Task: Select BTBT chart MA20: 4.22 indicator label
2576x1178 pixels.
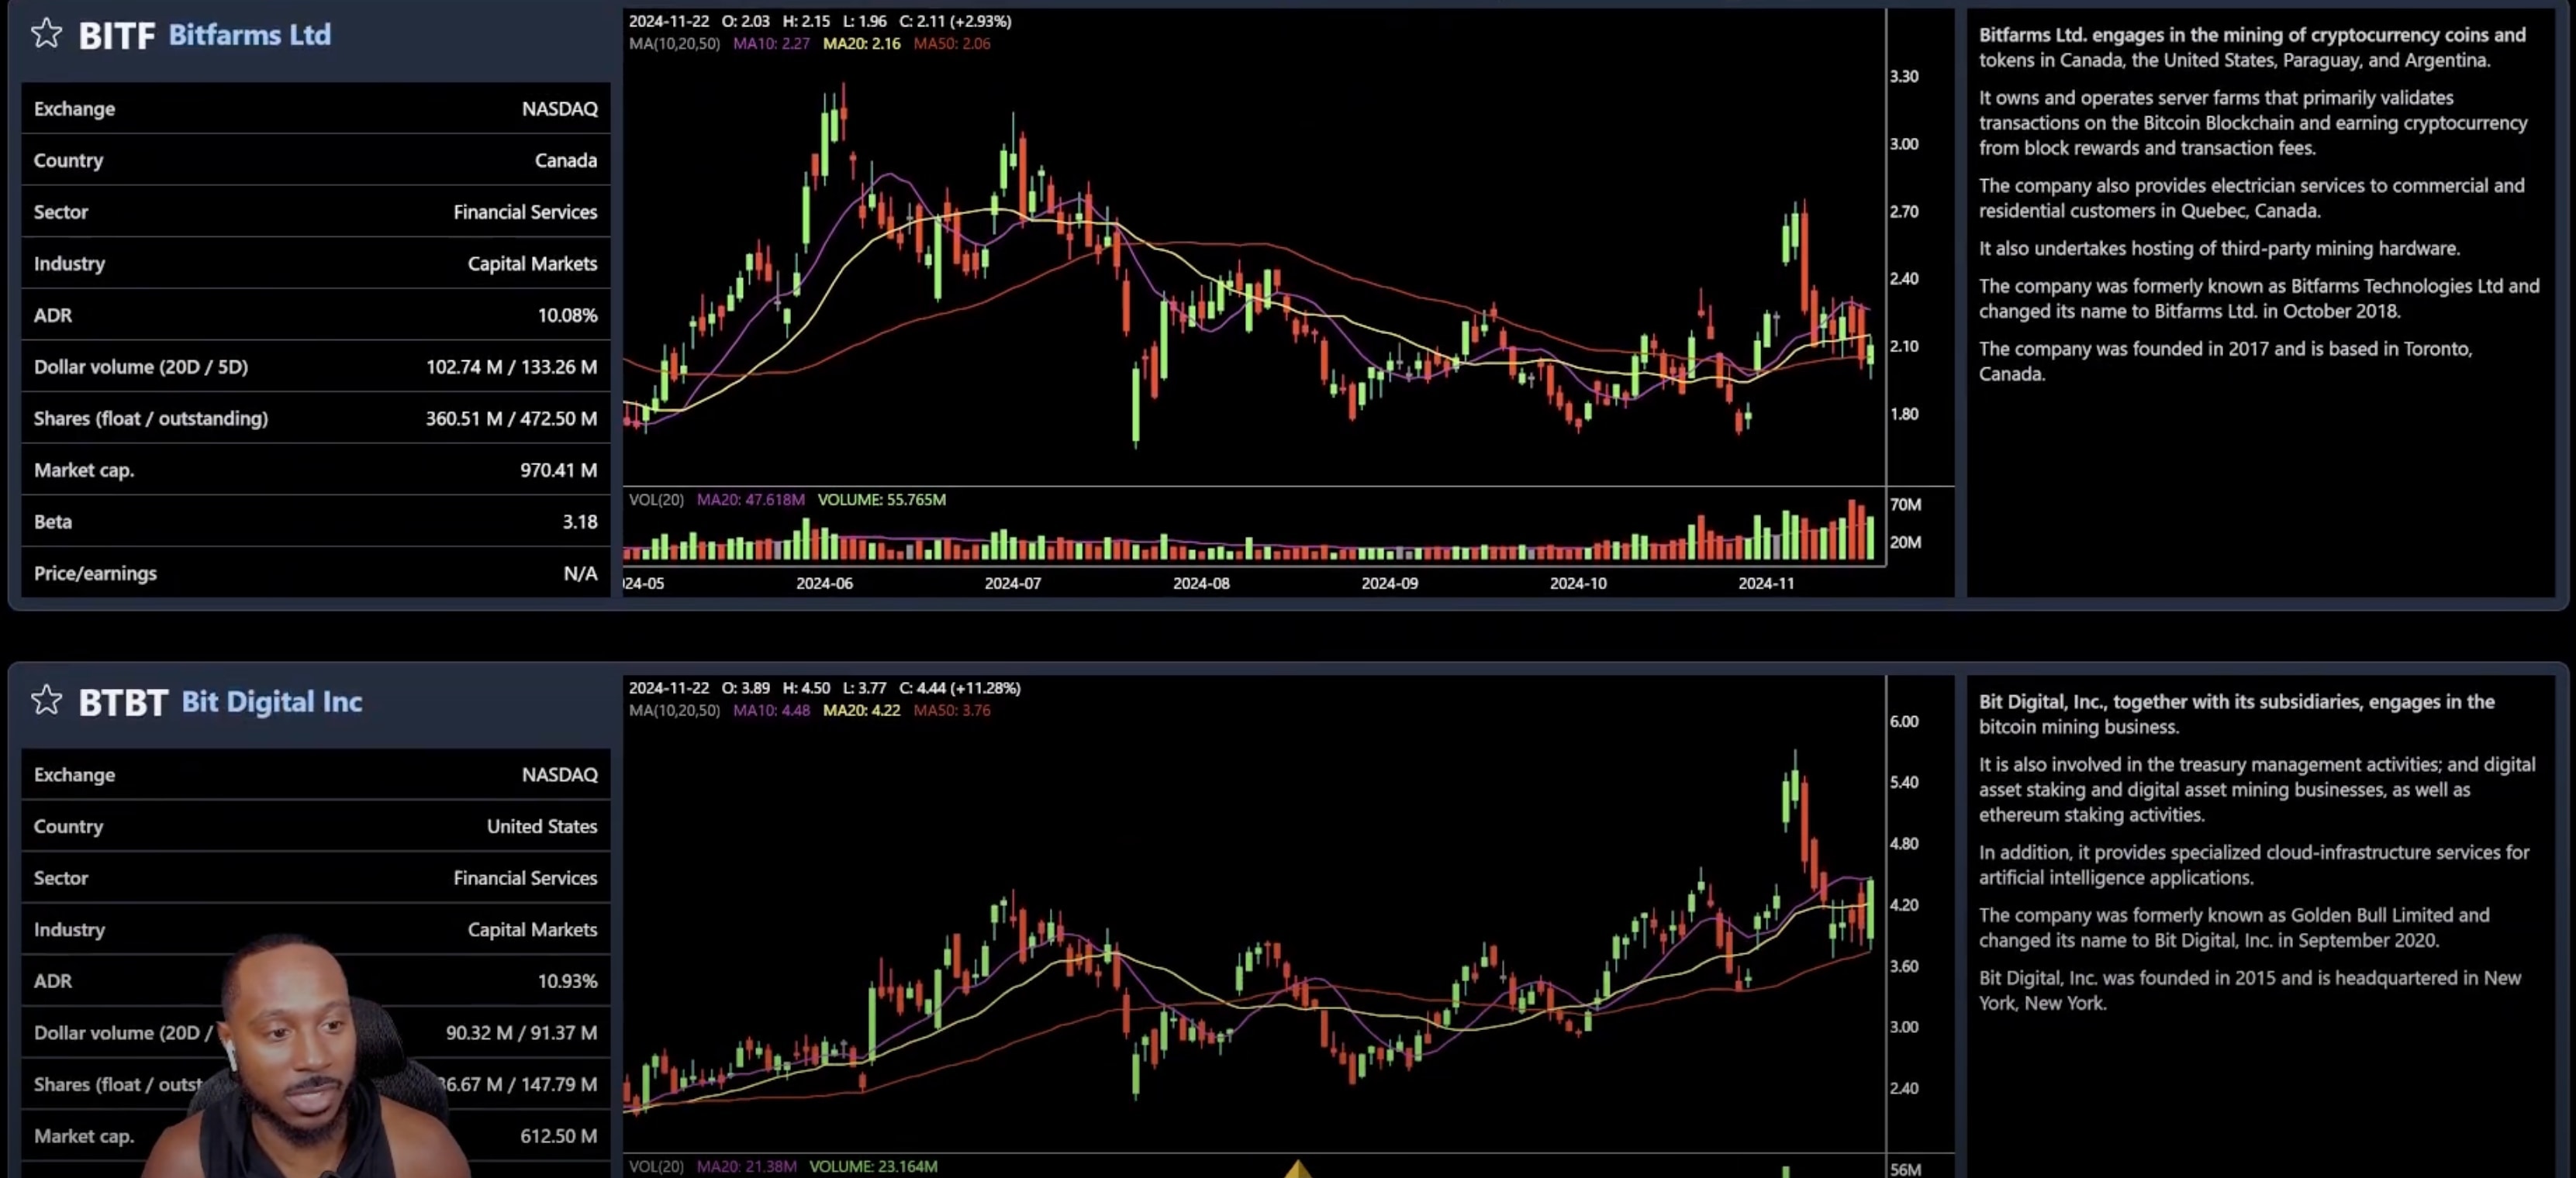Action: 861,711
